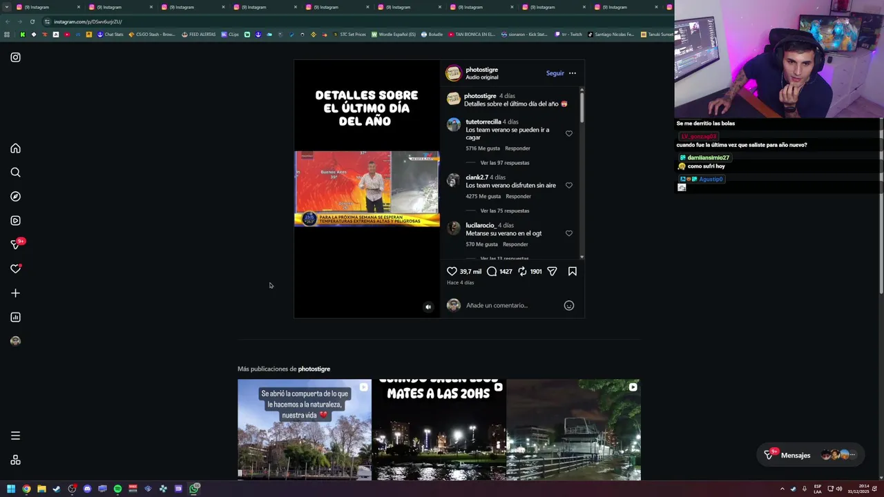Viewport: 884px width, 497px height.
Task: Open profile avatar in left sidebar
Action: [15, 341]
